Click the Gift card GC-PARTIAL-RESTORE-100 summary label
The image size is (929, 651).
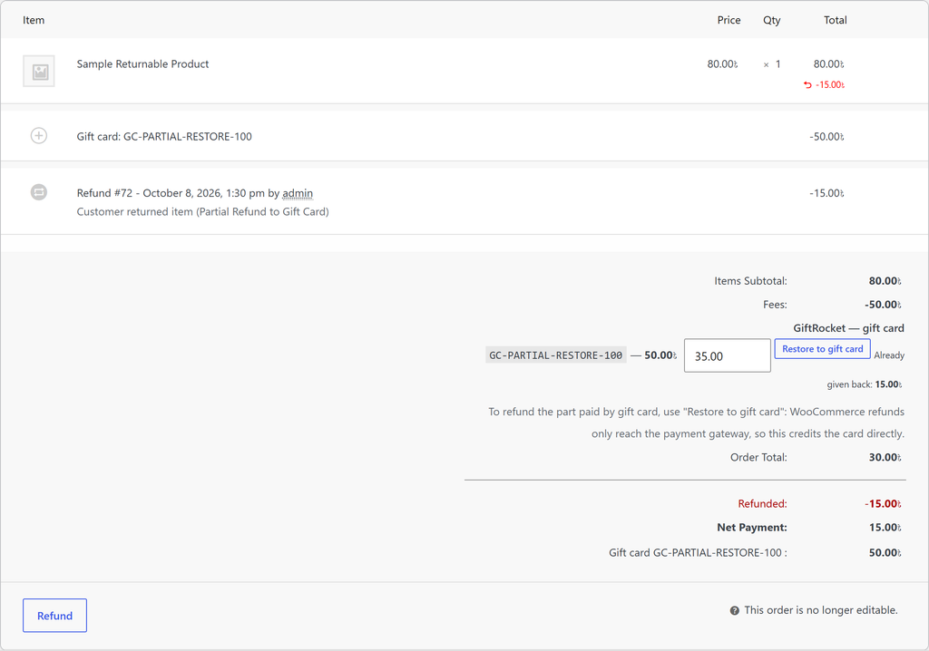point(698,553)
